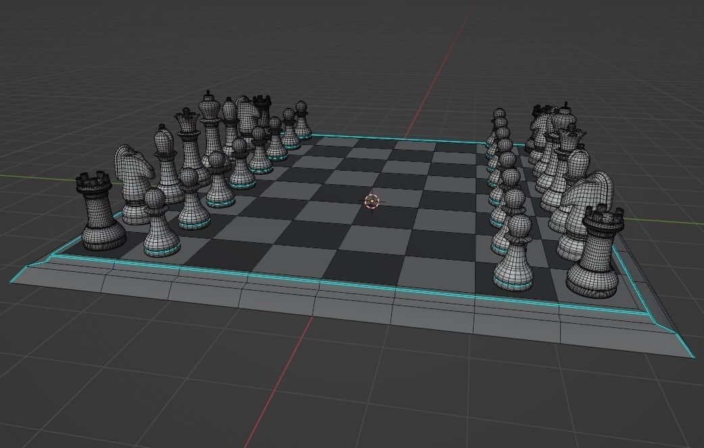Viewport: 704px width, 448px height.
Task: Select the knight beside the left-side dark rook
Action: (x=134, y=184)
